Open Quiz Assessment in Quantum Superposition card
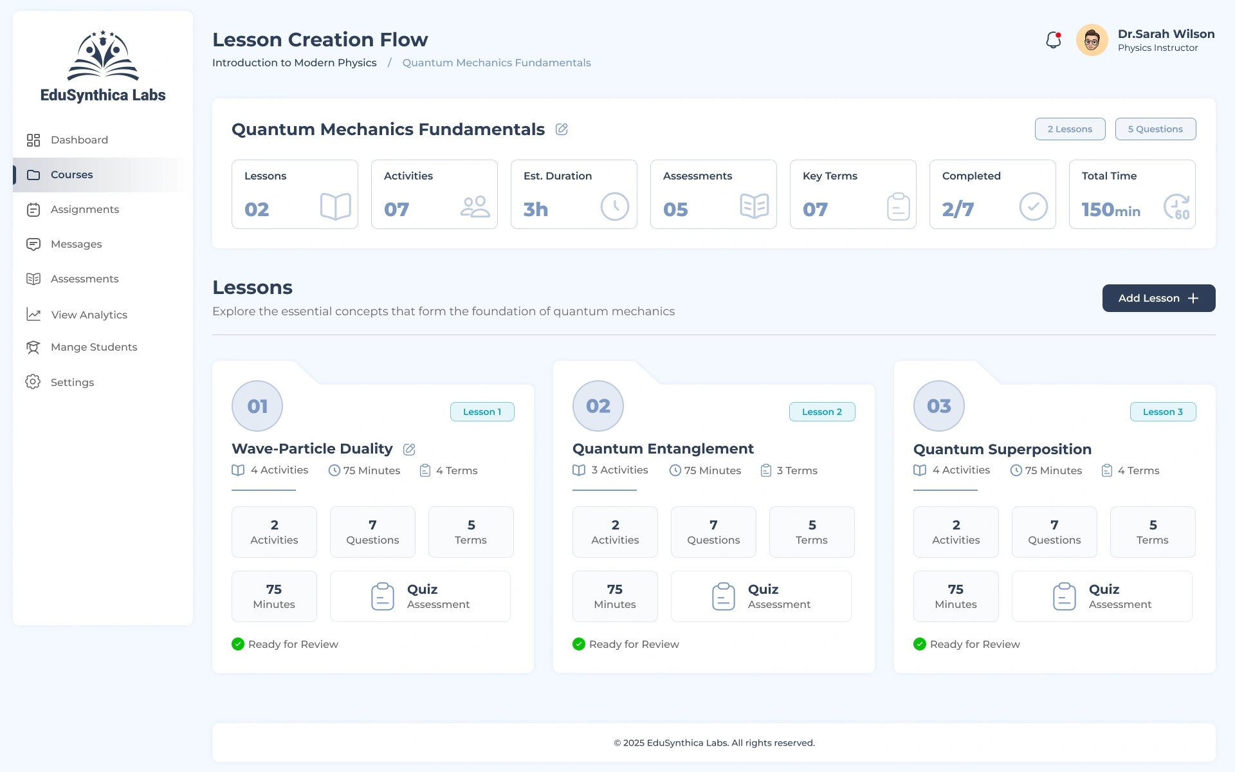The image size is (1235, 772). click(x=1101, y=596)
